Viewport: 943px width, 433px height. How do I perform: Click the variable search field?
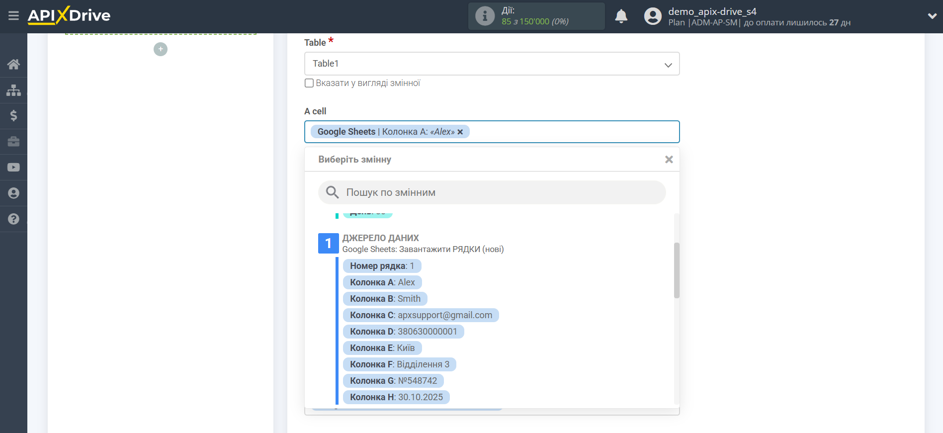coord(492,192)
